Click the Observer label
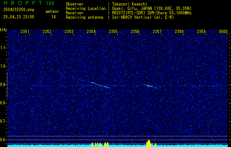The height and width of the screenshot is (147, 231). pyautogui.click(x=75, y=4)
